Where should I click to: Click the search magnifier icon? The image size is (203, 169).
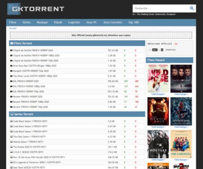click(x=192, y=8)
